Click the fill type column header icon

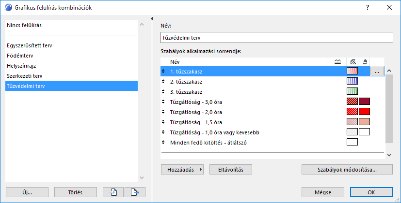tap(353, 61)
